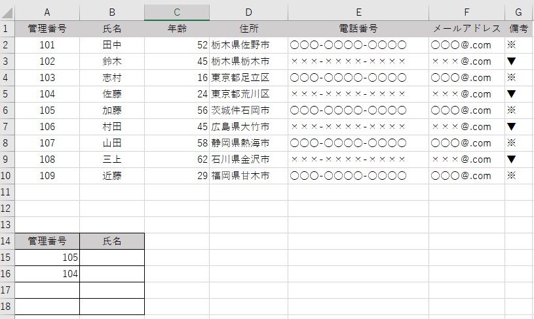Viewport: 534px width, 319px height.
Task: Select the email cell in row 3
Action: (467, 61)
